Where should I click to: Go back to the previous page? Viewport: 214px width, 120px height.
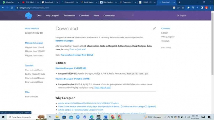click(3, 7)
